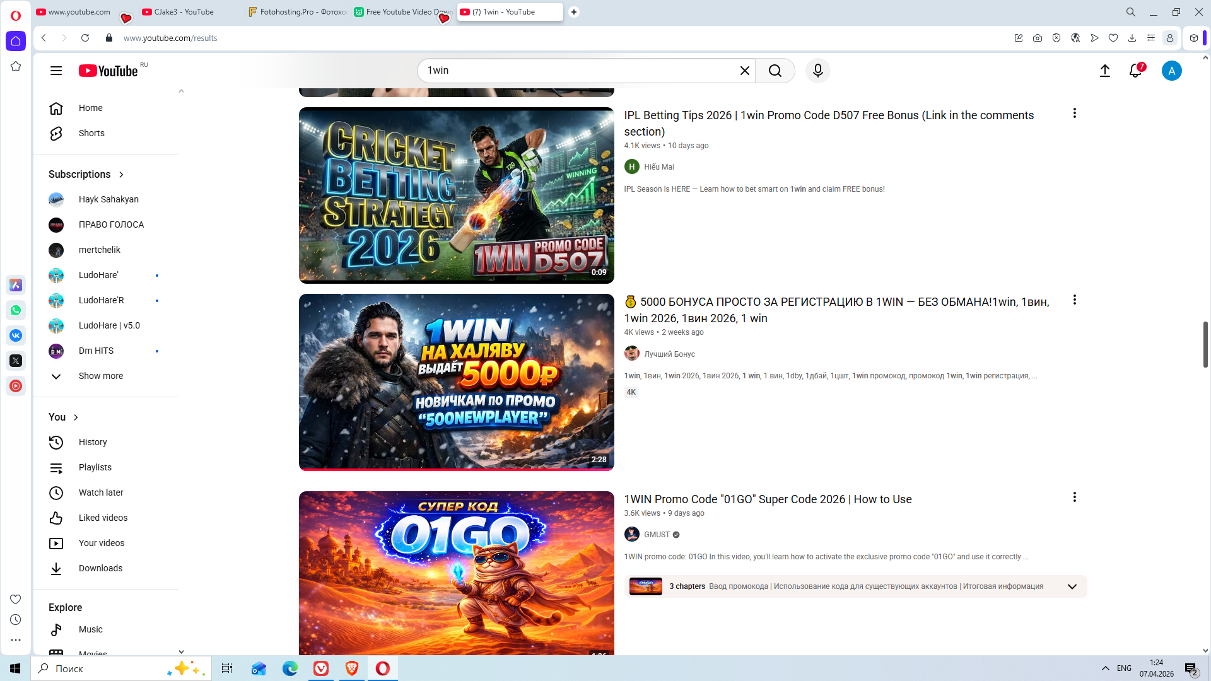Viewport: 1211px width, 681px height.
Task: Open Brave browser from Windows taskbar
Action: tap(352, 668)
